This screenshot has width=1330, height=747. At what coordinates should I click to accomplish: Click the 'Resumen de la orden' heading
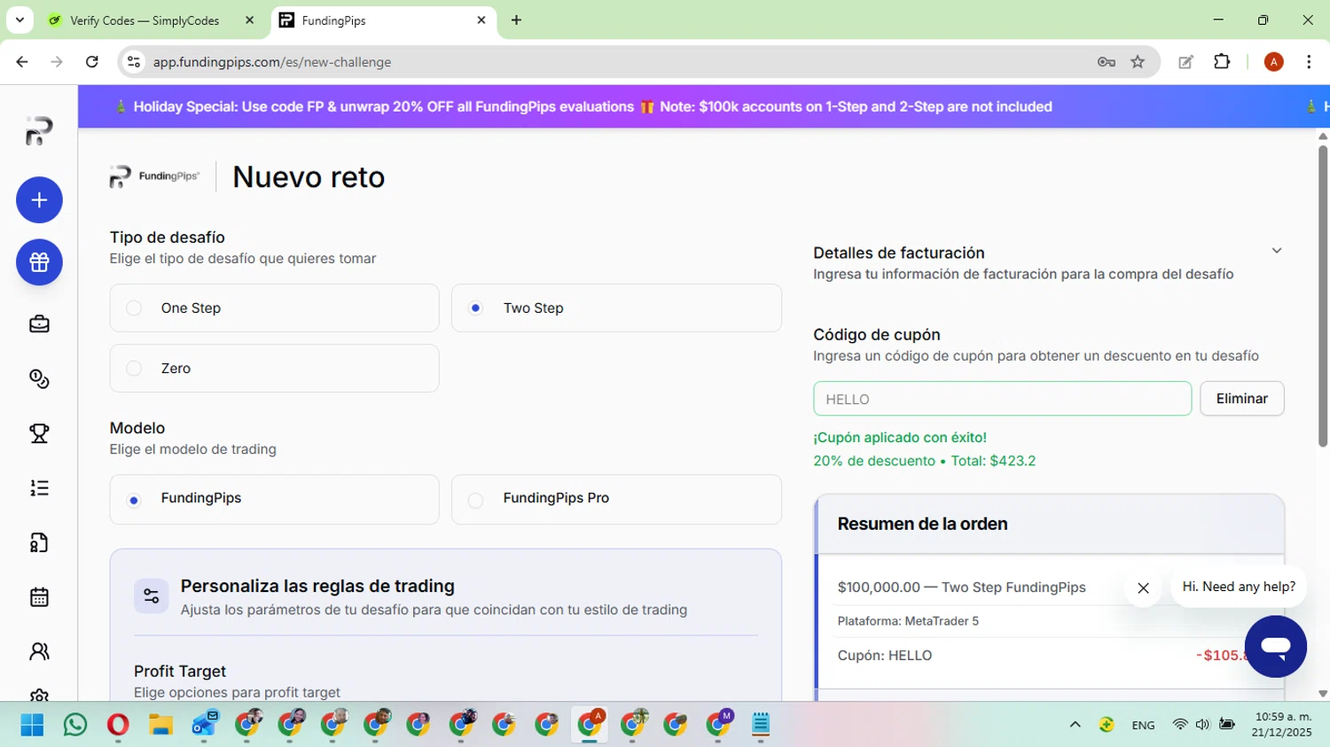(x=922, y=524)
